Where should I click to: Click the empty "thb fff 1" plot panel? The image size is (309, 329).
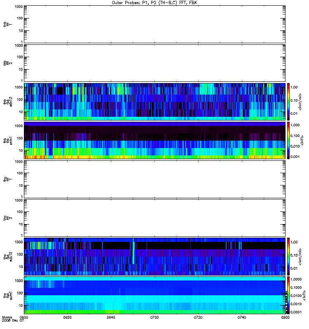155,24
